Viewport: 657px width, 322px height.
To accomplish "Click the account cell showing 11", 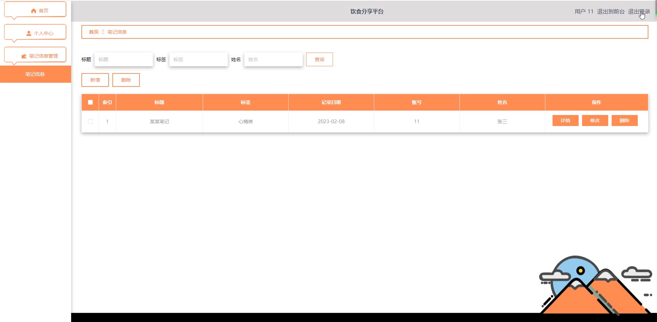I will (417, 122).
